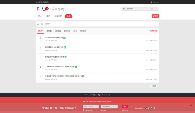195x113 pixels.
Task: Log in with the orange Weibo icon
Action: (152, 108)
